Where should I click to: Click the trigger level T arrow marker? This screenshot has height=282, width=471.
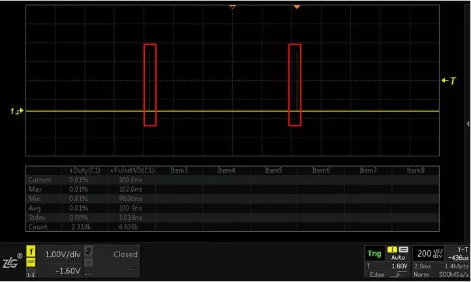(449, 80)
